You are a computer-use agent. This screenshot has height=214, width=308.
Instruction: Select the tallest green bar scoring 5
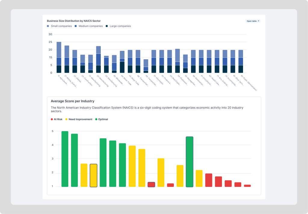point(65,159)
